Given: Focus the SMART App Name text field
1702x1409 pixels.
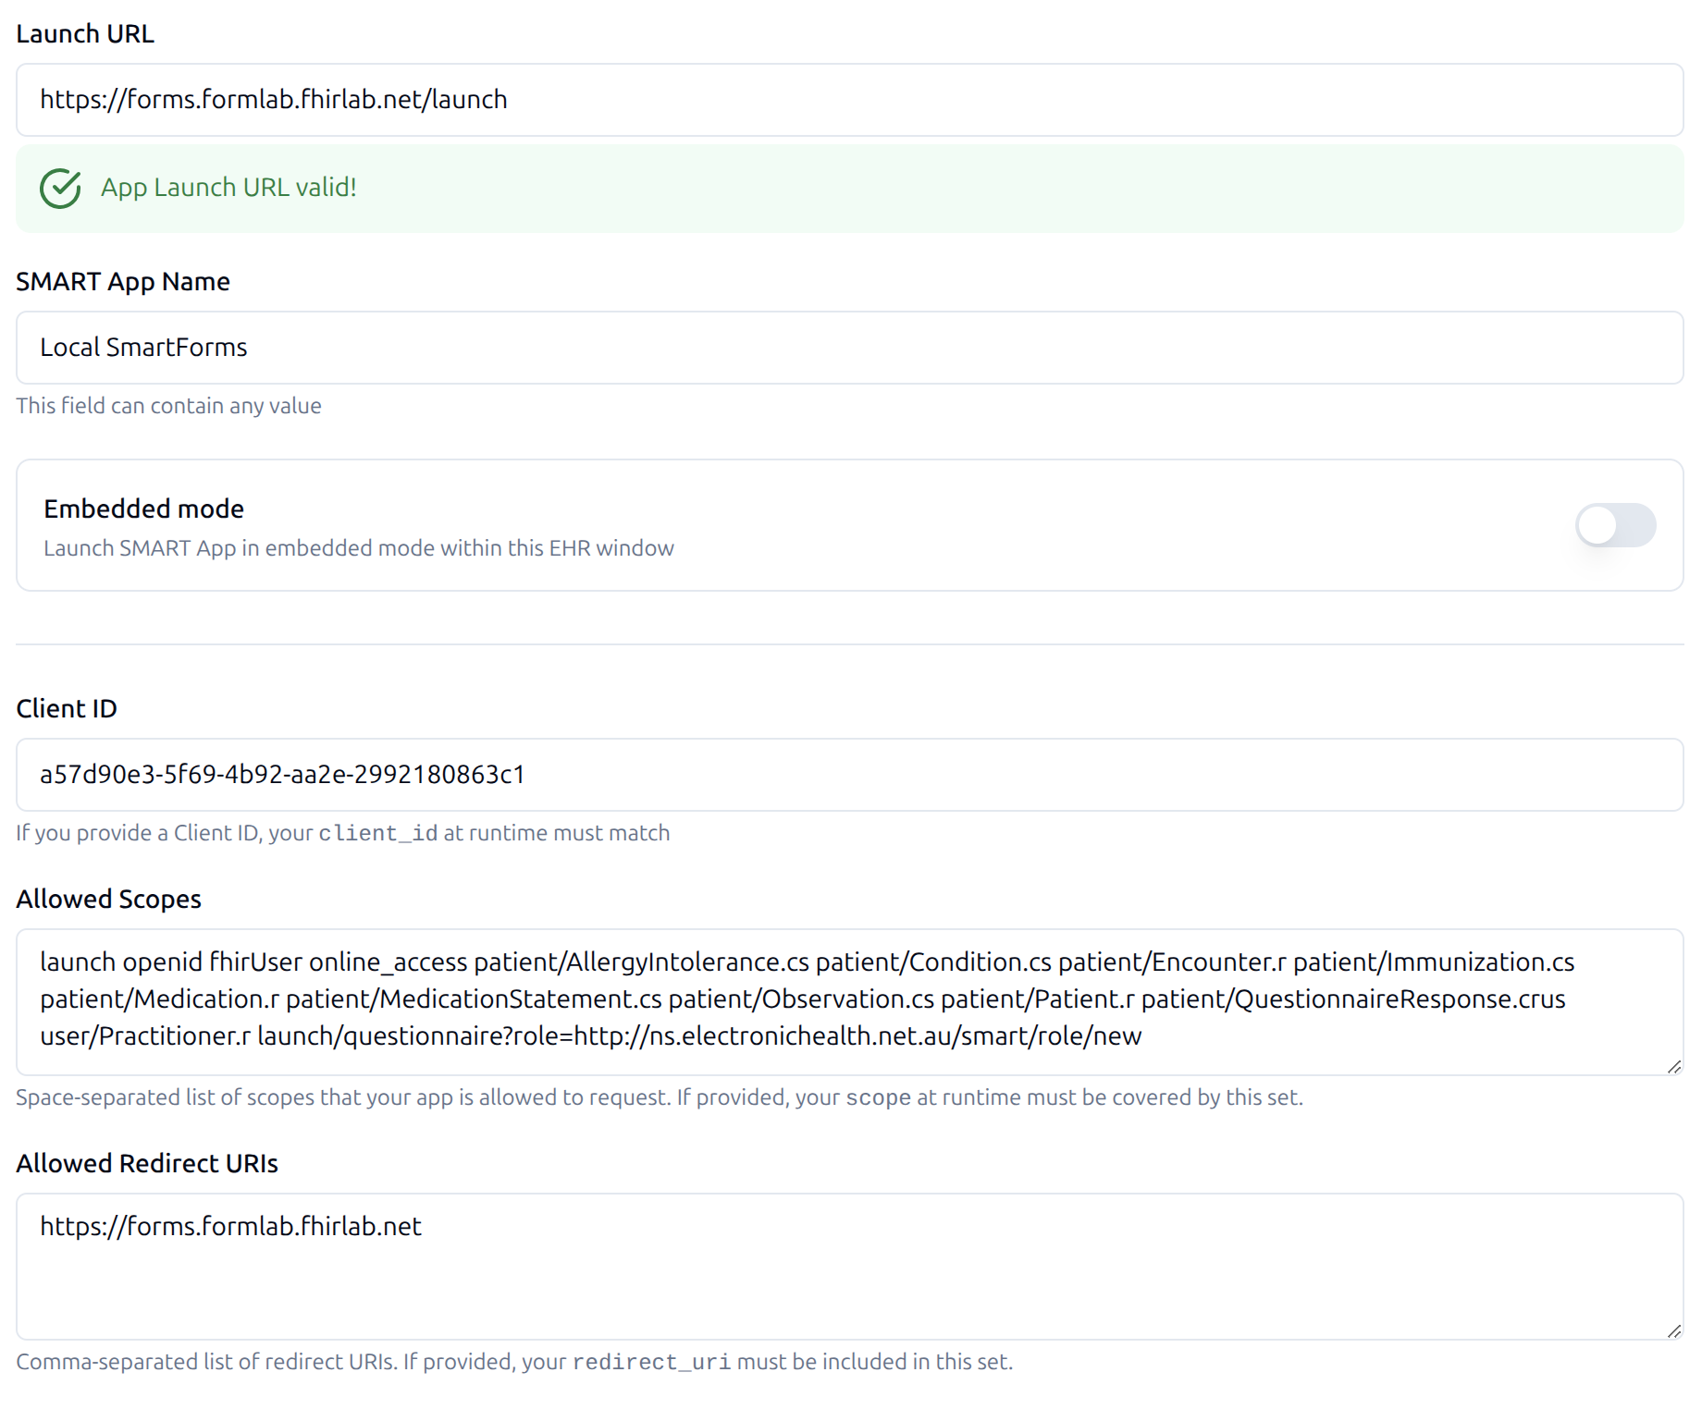Looking at the screenshot, I should click(x=849, y=348).
